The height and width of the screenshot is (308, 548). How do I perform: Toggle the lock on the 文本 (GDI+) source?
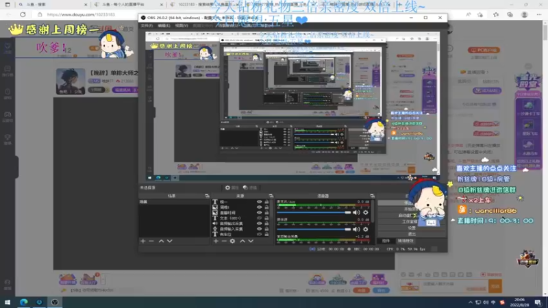click(266, 218)
